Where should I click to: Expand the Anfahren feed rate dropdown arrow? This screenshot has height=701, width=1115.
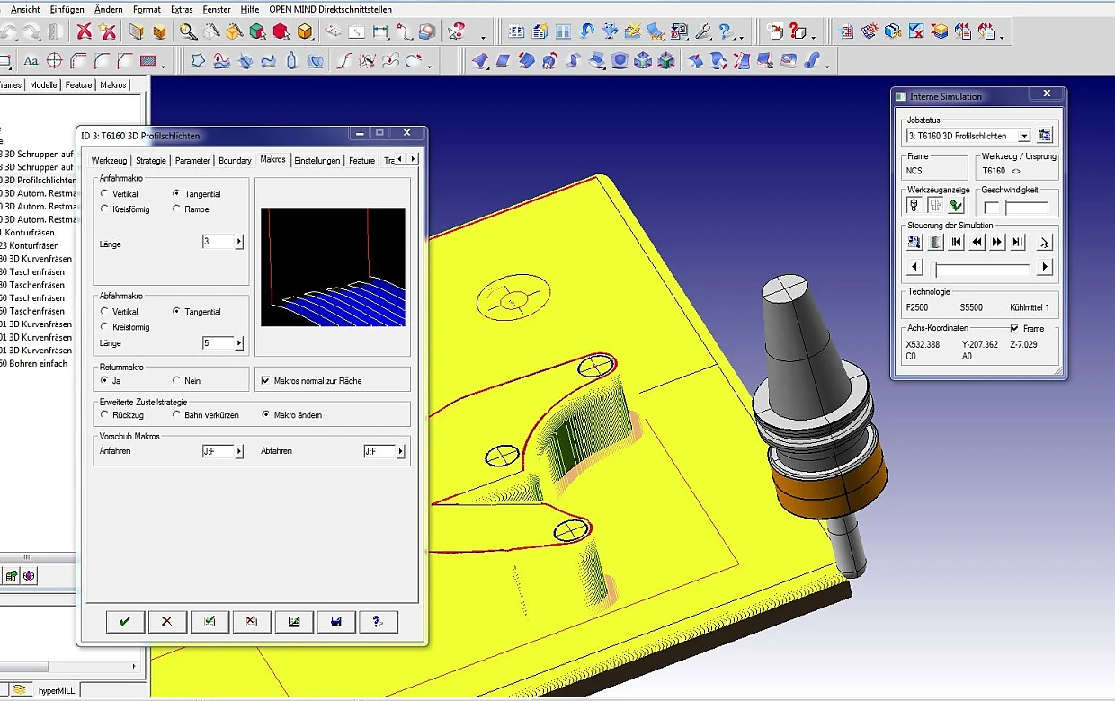(x=239, y=451)
